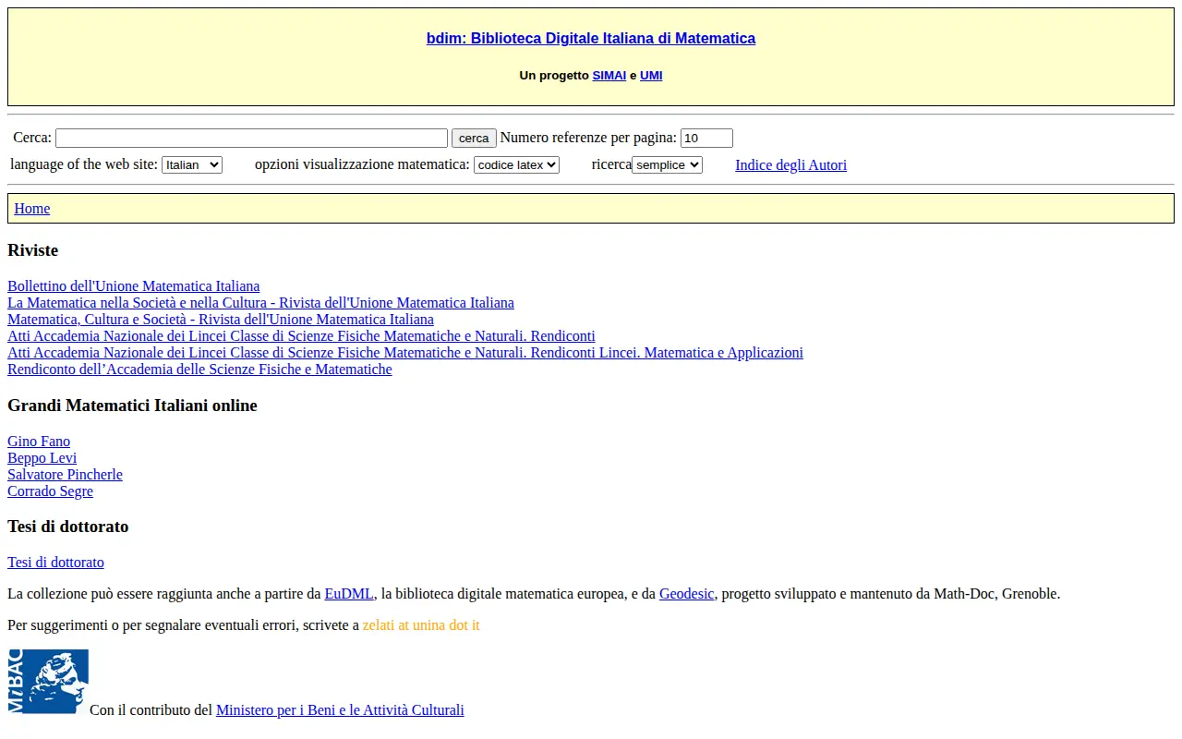Open the website language dropdown set to Italian
The height and width of the screenshot is (739, 1182).
pyautogui.click(x=192, y=164)
